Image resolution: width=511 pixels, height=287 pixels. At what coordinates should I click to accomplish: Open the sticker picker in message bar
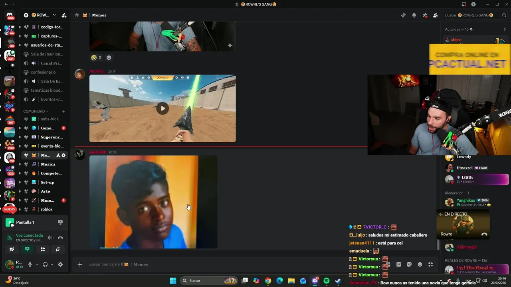pos(409,264)
